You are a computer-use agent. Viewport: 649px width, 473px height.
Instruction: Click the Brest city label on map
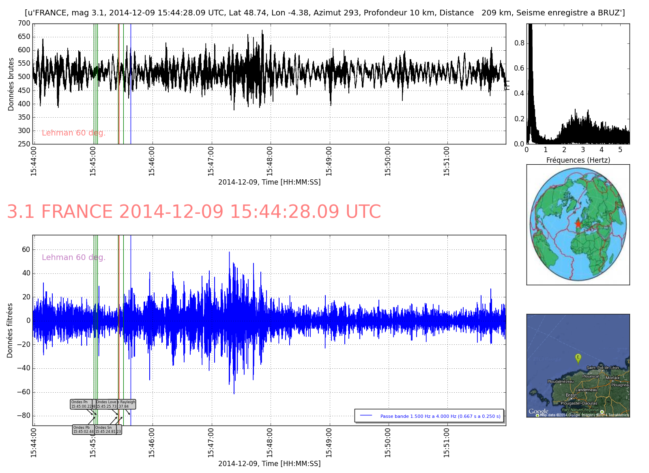(571, 395)
